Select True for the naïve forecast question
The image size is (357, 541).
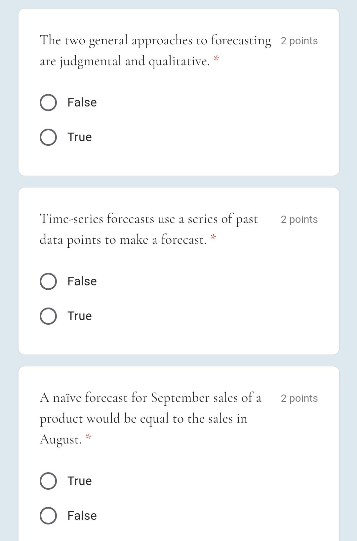click(48, 481)
